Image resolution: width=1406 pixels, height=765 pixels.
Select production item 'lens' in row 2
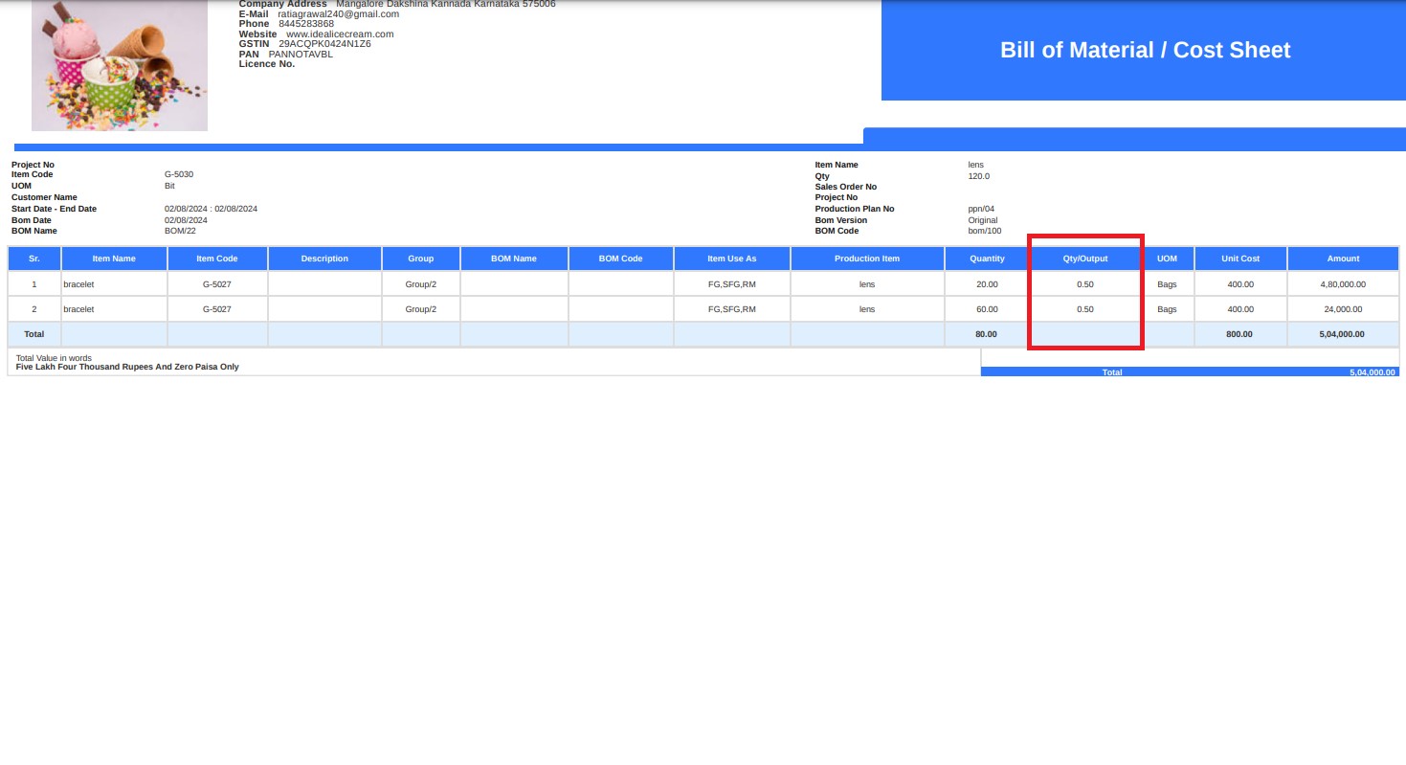click(x=867, y=309)
